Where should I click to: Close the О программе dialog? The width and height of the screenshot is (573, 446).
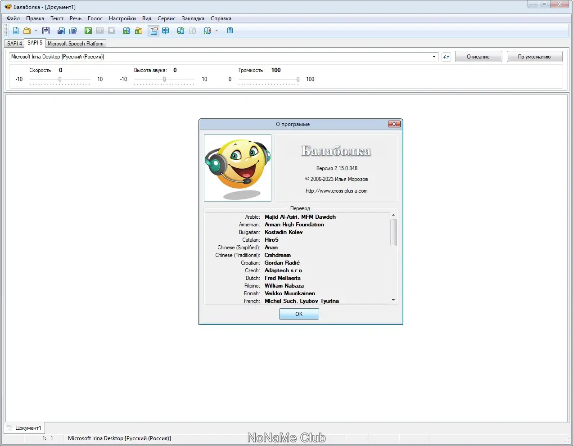[394, 124]
